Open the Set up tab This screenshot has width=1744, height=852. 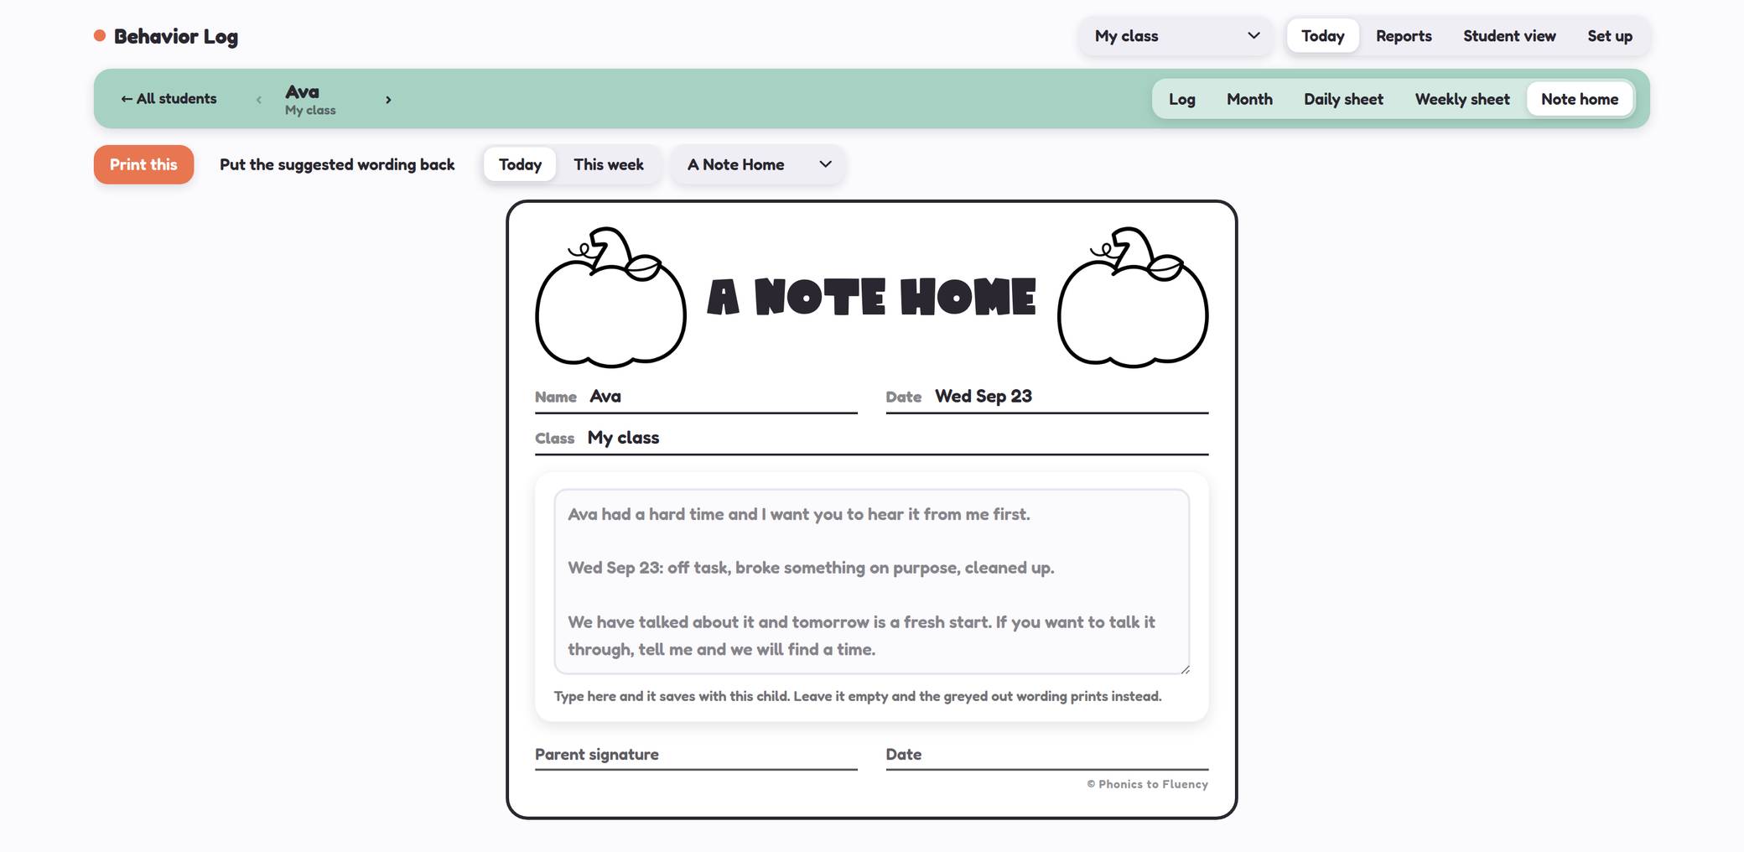coord(1609,36)
